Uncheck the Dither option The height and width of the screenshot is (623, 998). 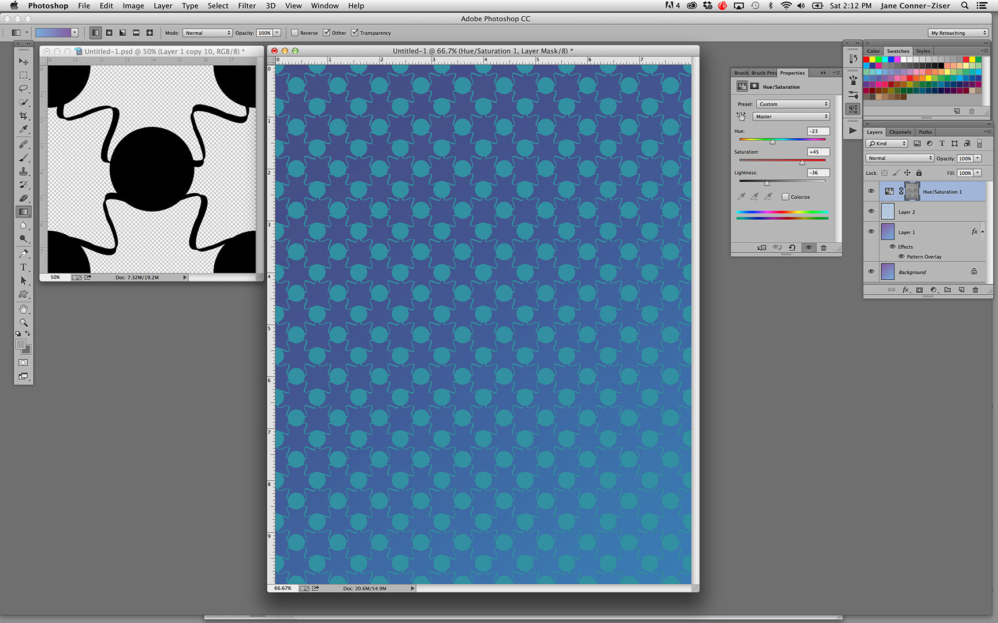click(x=326, y=33)
